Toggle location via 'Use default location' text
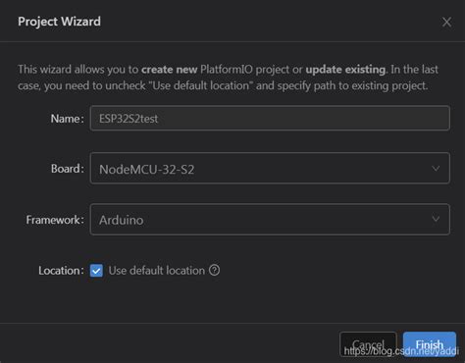 click(x=157, y=271)
